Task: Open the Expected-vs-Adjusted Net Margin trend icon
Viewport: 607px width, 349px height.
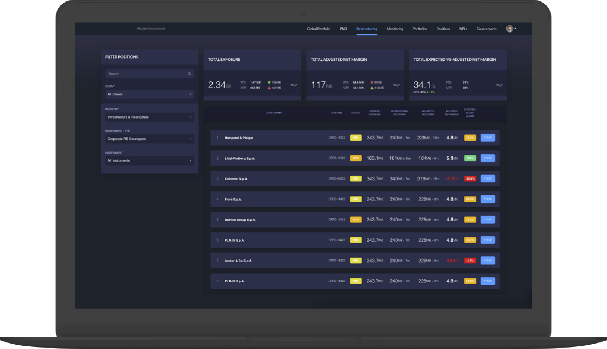Action: [x=499, y=85]
